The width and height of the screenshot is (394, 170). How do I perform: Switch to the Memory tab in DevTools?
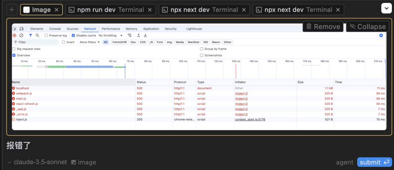[131, 29]
